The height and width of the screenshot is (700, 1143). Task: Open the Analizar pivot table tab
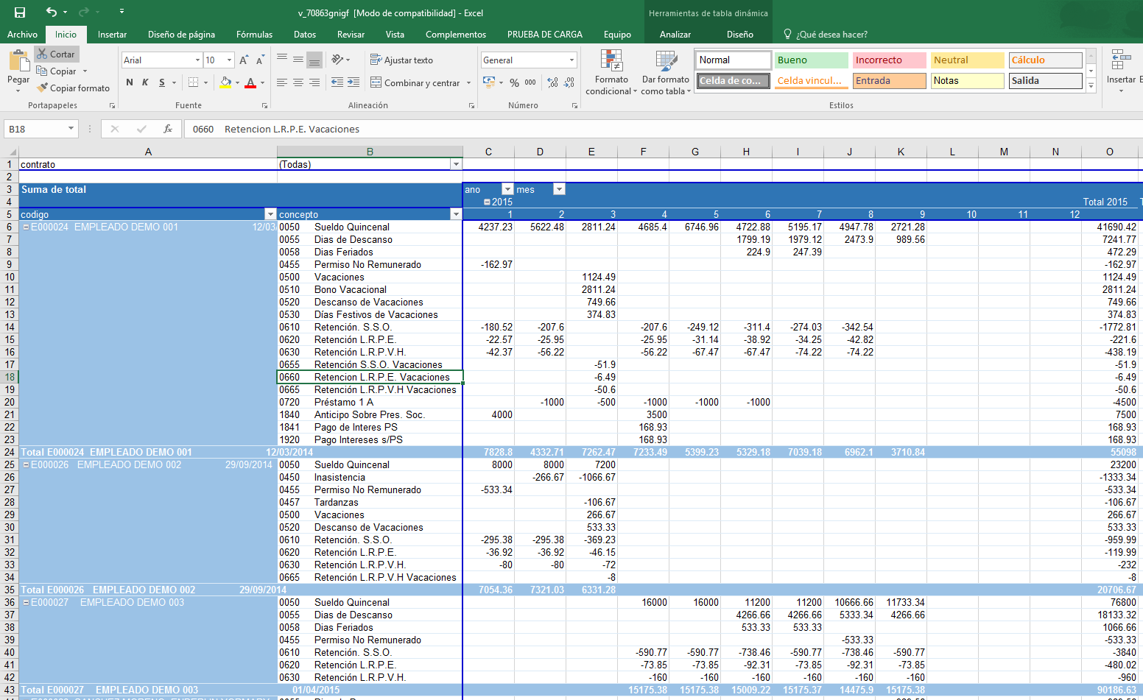(675, 35)
